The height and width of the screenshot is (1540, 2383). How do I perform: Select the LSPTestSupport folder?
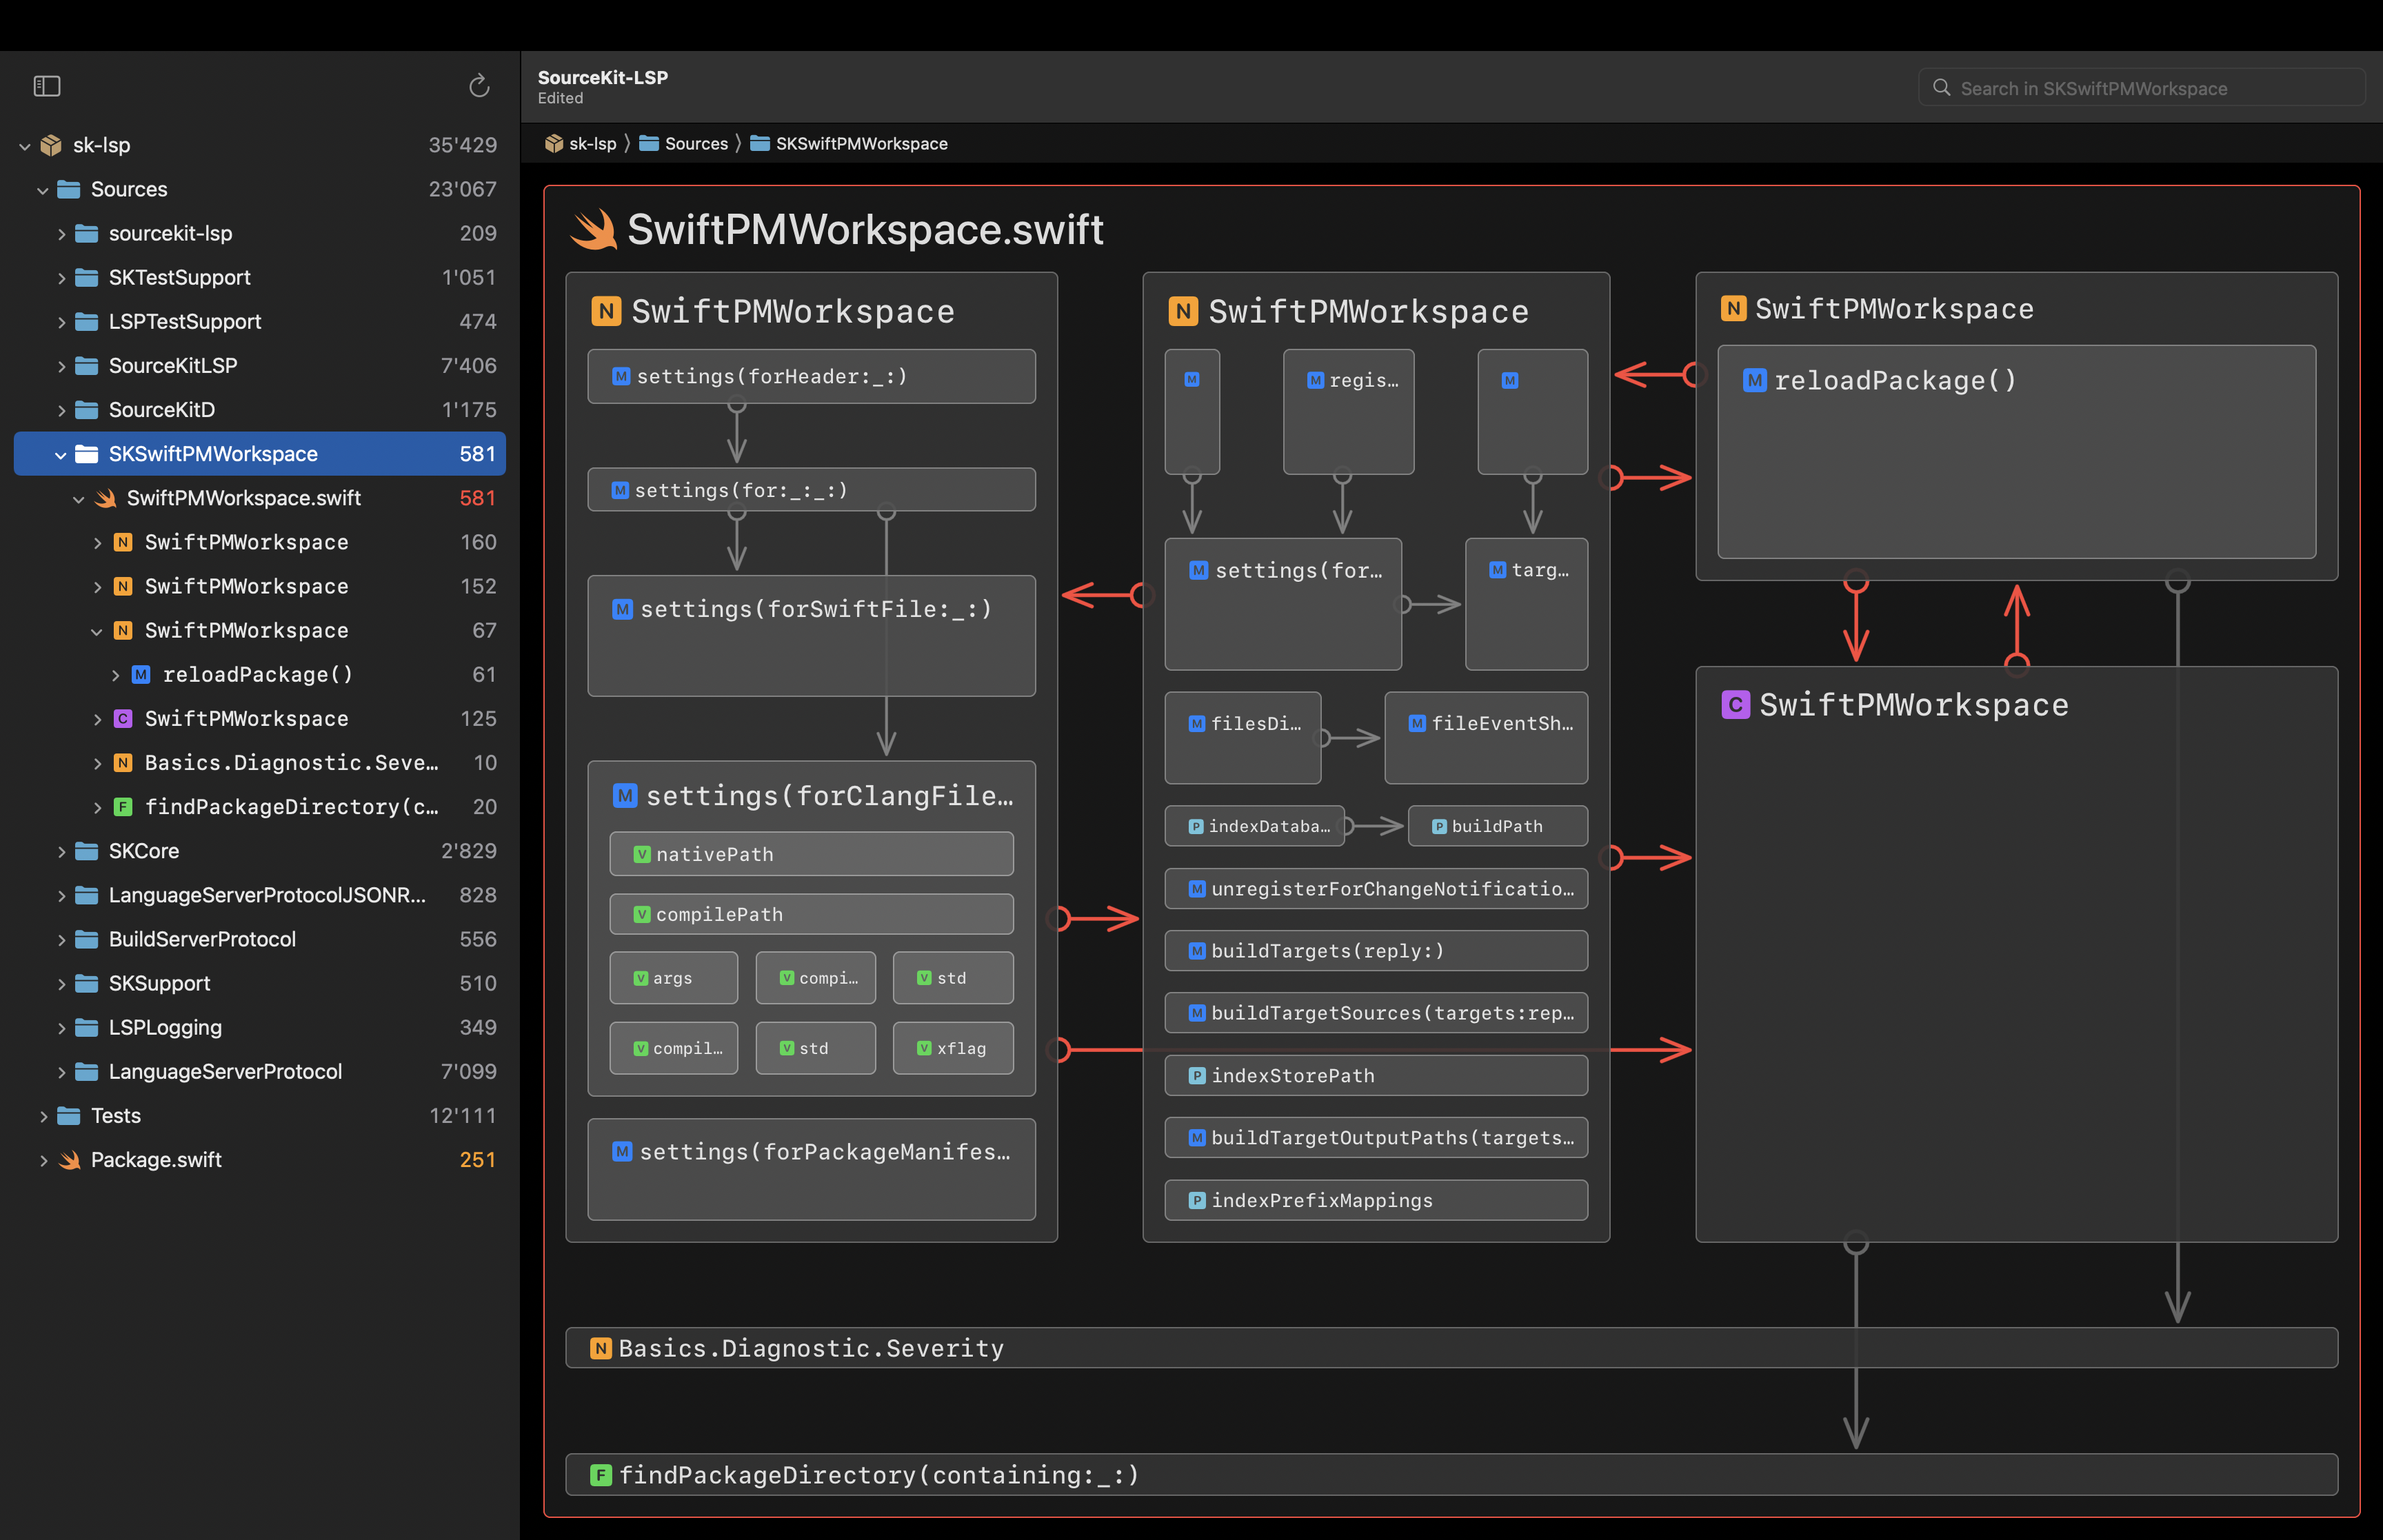260,322
